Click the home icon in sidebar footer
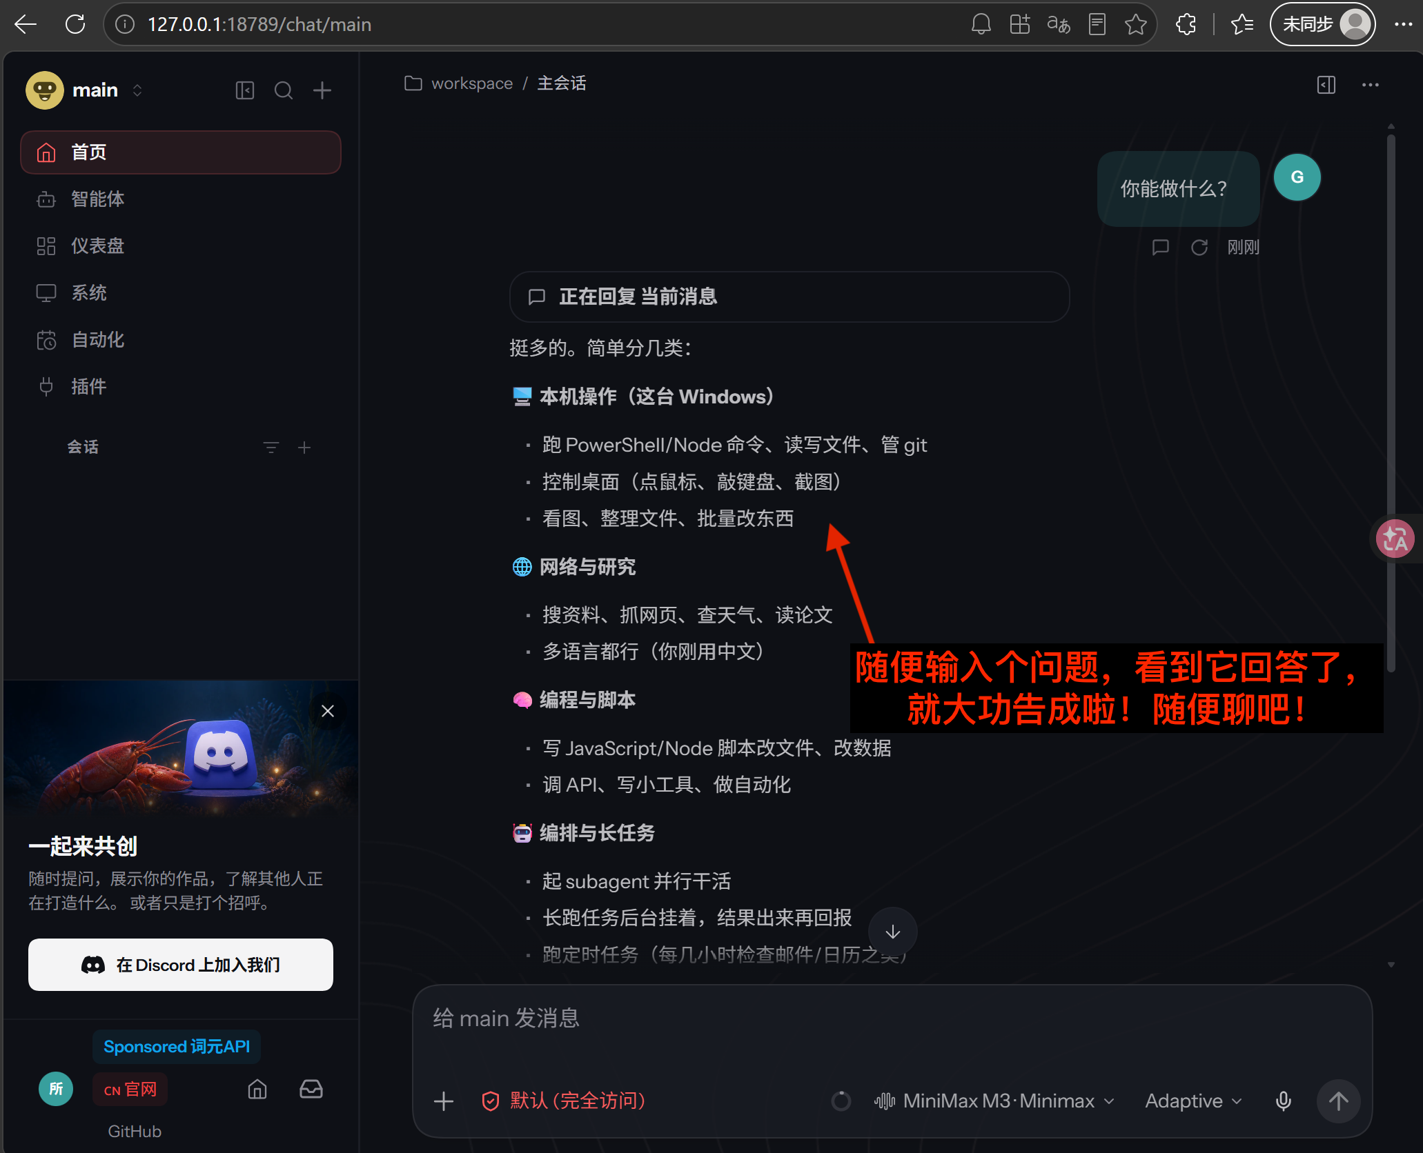This screenshot has width=1423, height=1153. tap(257, 1089)
